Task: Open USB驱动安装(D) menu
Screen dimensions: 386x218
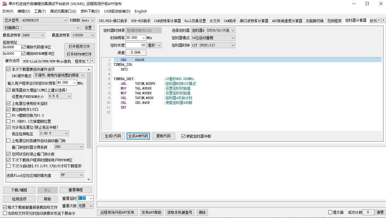Action: coord(117,11)
